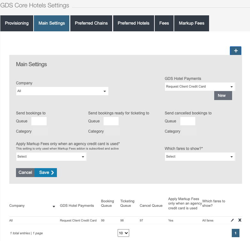250x241 pixels.
Task: Open the Markup Fees tab
Action: [x=191, y=23]
